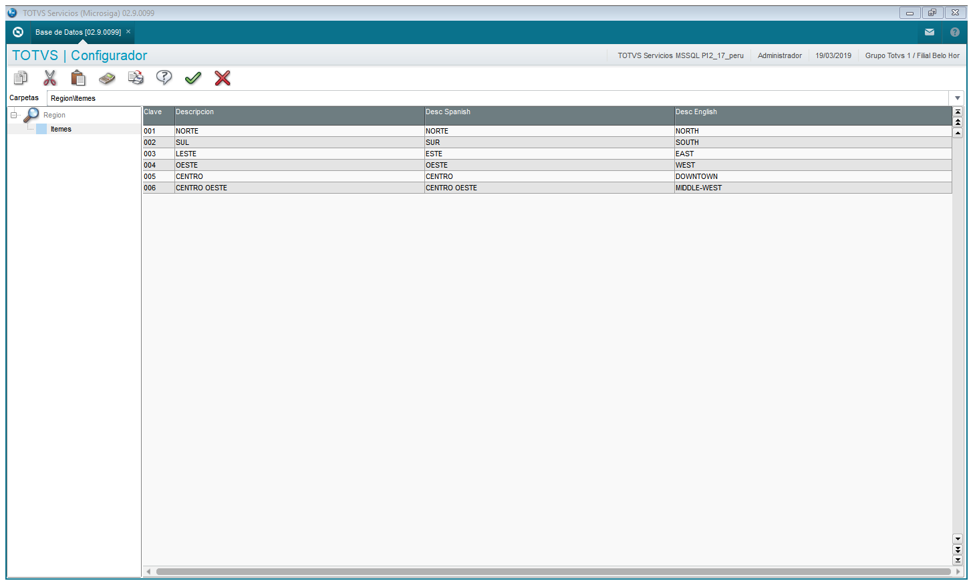Click TOTVS Servicios MSSQL P12_17_peru label
This screenshot has width=973, height=585.
coord(680,55)
